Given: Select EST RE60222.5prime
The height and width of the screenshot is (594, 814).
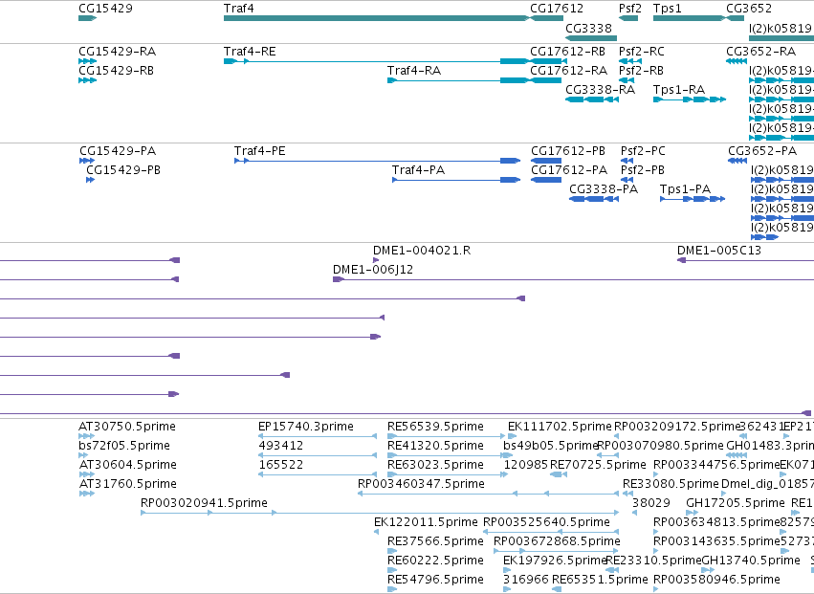Looking at the screenshot, I should (x=392, y=570).
